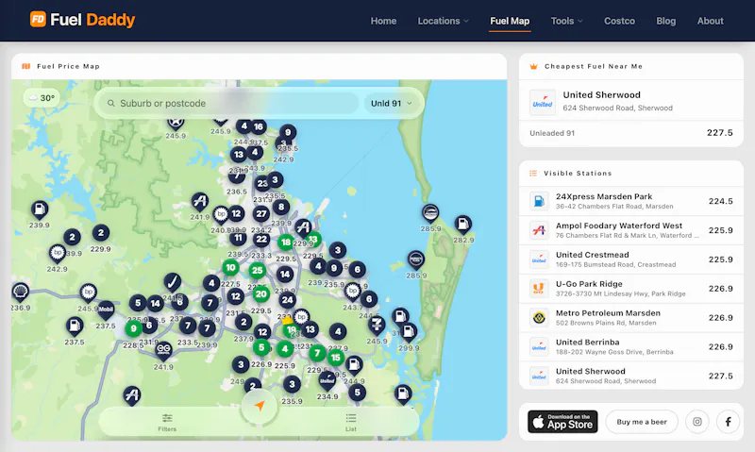Image resolution: width=755 pixels, height=452 pixels.
Task: Select the green cluster marker 20
Action: 261,293
